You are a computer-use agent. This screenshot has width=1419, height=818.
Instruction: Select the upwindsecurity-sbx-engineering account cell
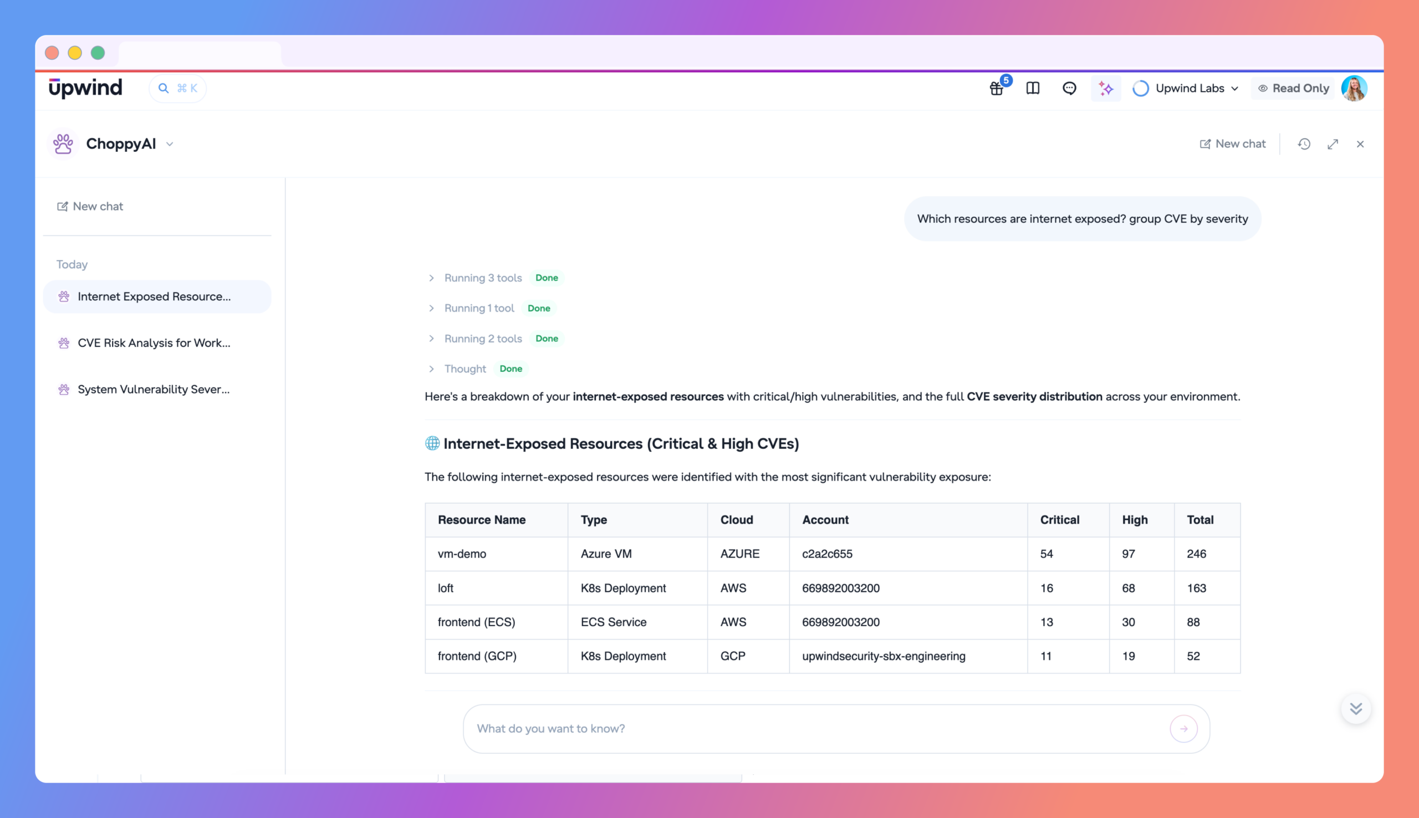(x=908, y=656)
